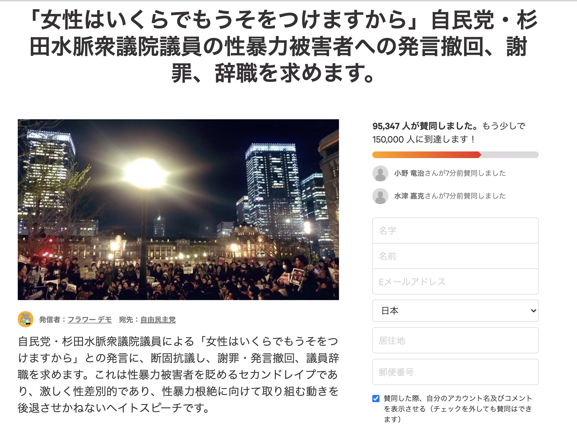The height and width of the screenshot is (426, 577).
Task: Click the night protest crowd photo
Action: (x=178, y=210)
